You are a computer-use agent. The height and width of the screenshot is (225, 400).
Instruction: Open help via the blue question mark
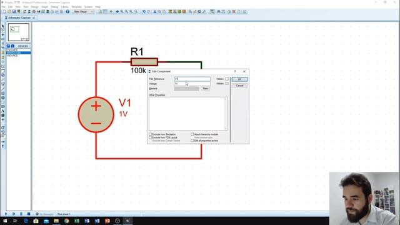point(67,12)
